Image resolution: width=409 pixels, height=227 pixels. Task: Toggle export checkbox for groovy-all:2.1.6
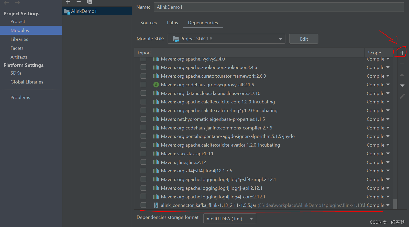pos(143,85)
